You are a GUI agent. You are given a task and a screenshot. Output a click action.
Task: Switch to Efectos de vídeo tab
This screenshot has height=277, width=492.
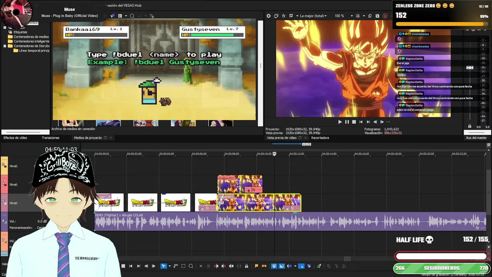tap(15, 138)
